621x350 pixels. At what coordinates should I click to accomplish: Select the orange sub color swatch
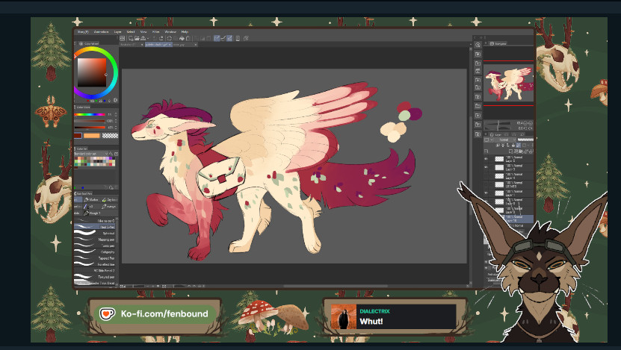tap(91, 136)
